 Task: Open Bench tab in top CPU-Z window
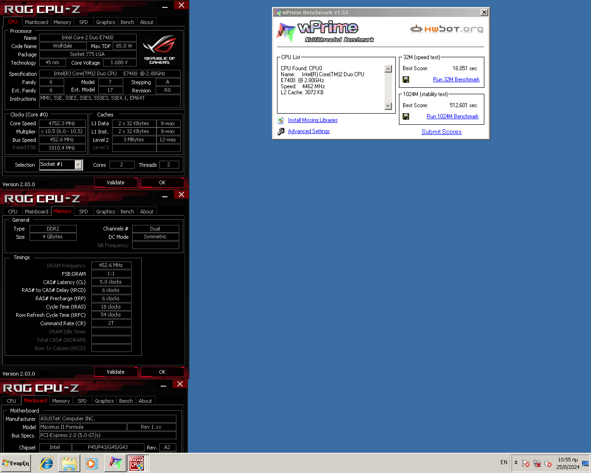click(127, 22)
